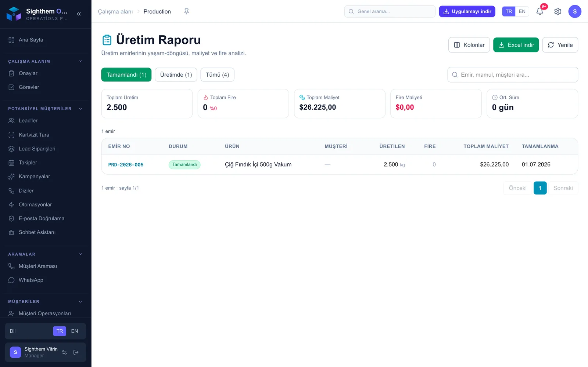Open notifications bell icon
This screenshot has width=588, height=367.
click(539, 11)
